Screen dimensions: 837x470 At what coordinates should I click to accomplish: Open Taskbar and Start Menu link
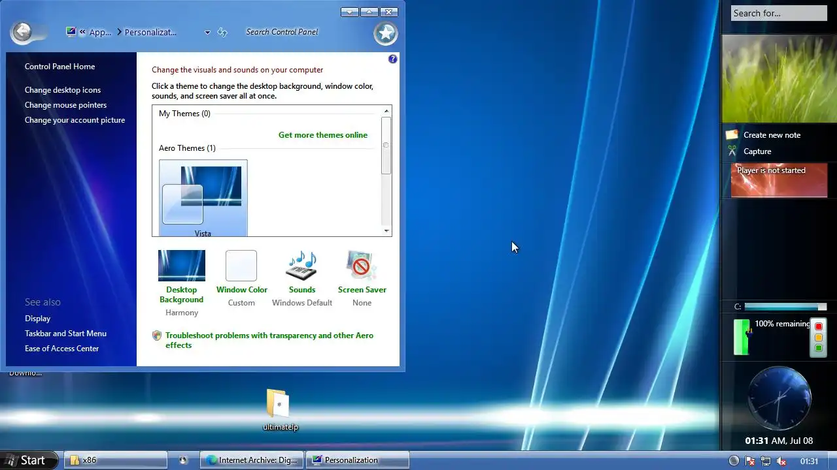[x=65, y=334]
